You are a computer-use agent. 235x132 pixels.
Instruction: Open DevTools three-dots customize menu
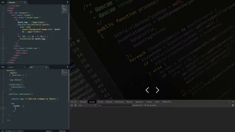pyautogui.click(x=229, y=102)
